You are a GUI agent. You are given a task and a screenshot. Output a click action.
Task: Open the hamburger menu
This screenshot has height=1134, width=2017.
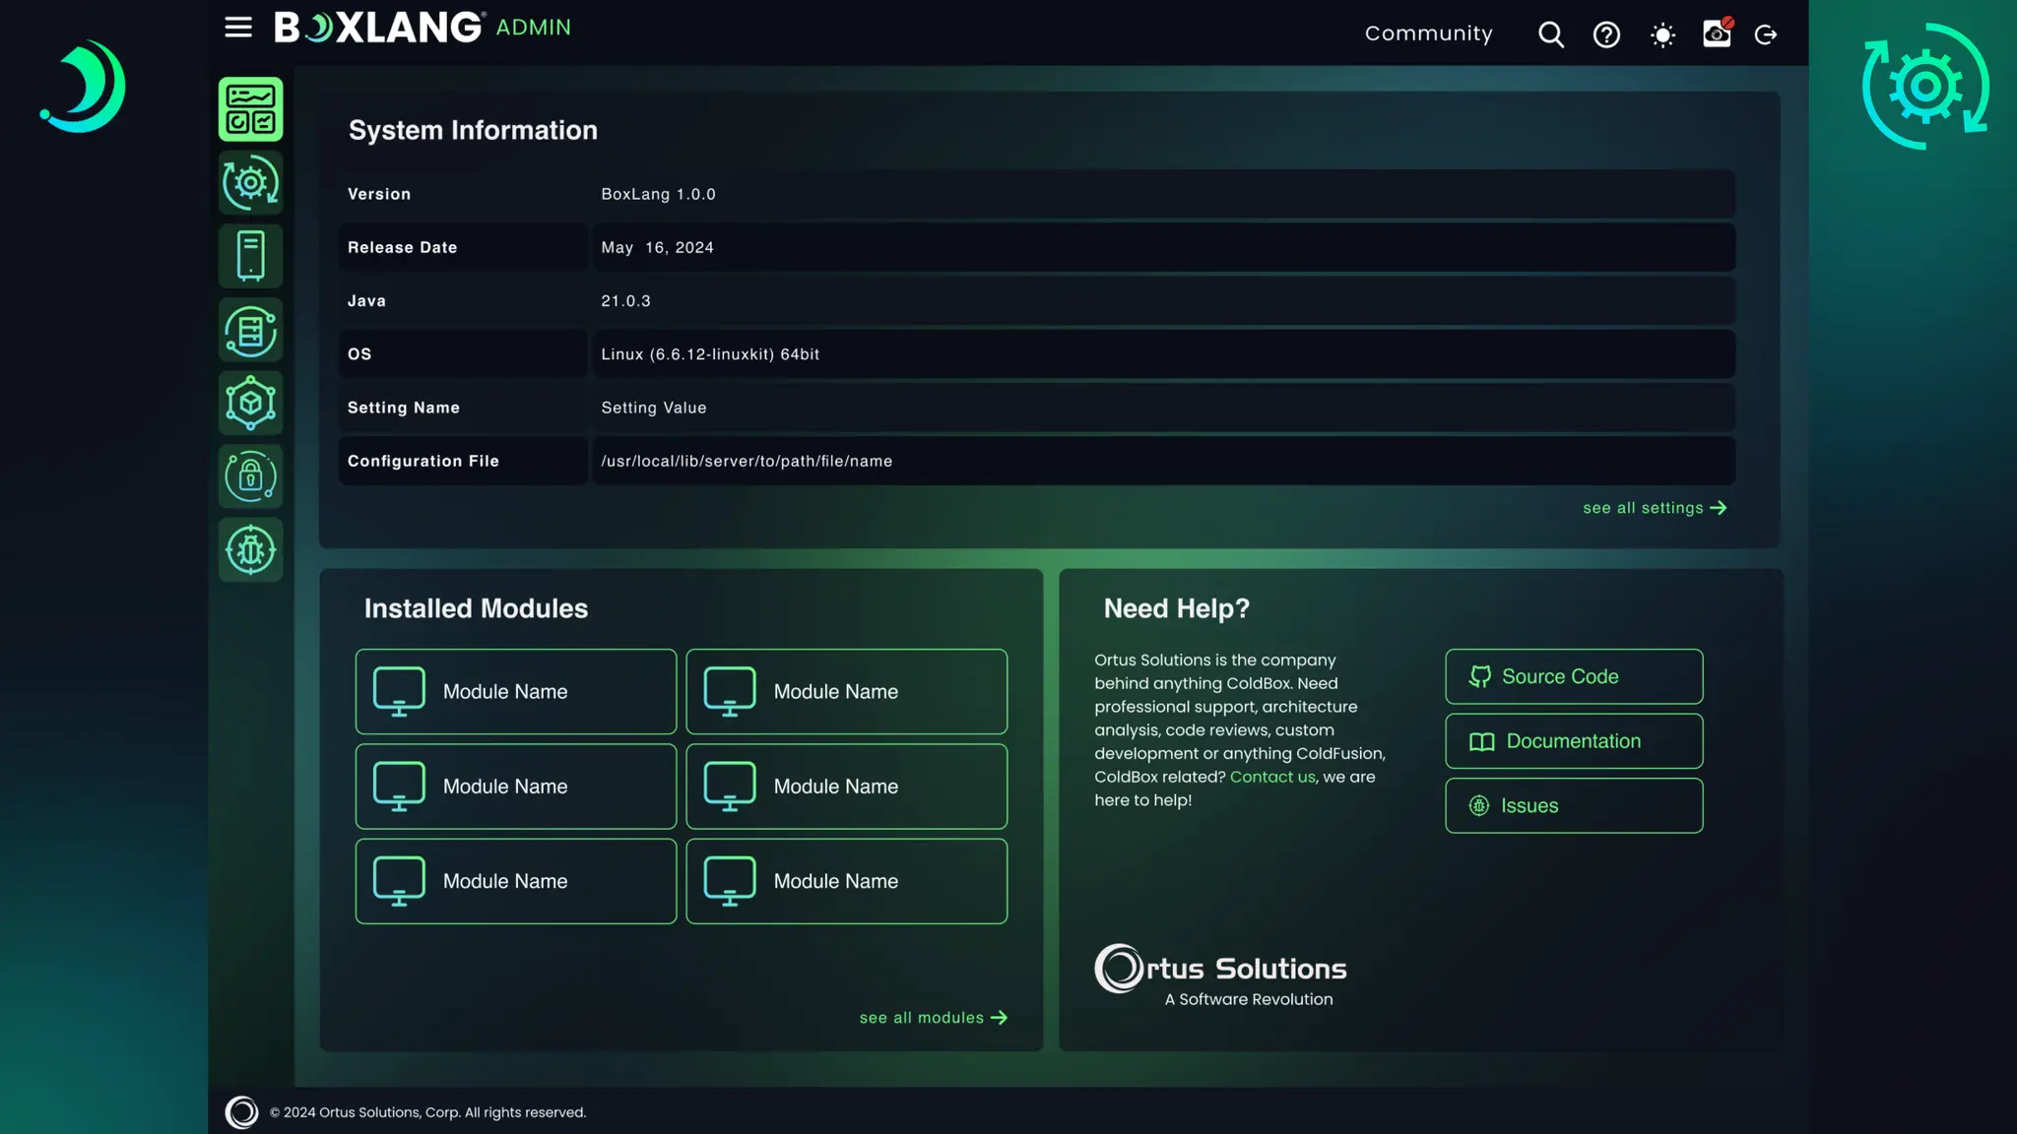point(238,28)
